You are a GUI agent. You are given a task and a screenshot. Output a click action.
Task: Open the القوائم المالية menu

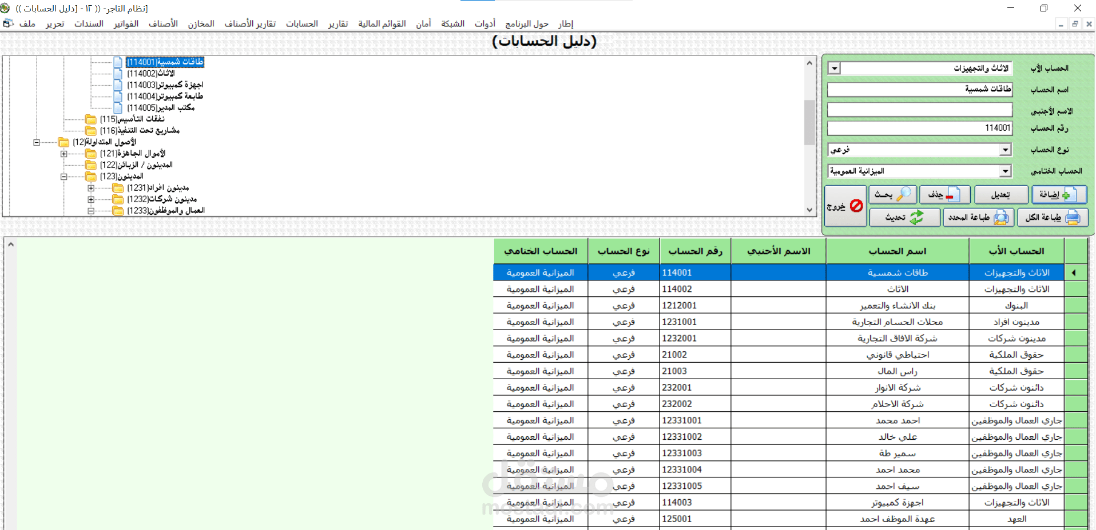pyautogui.click(x=382, y=23)
